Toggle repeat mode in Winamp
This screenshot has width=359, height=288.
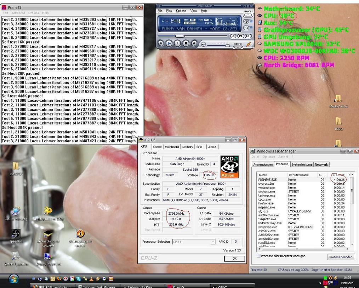coord(246,21)
